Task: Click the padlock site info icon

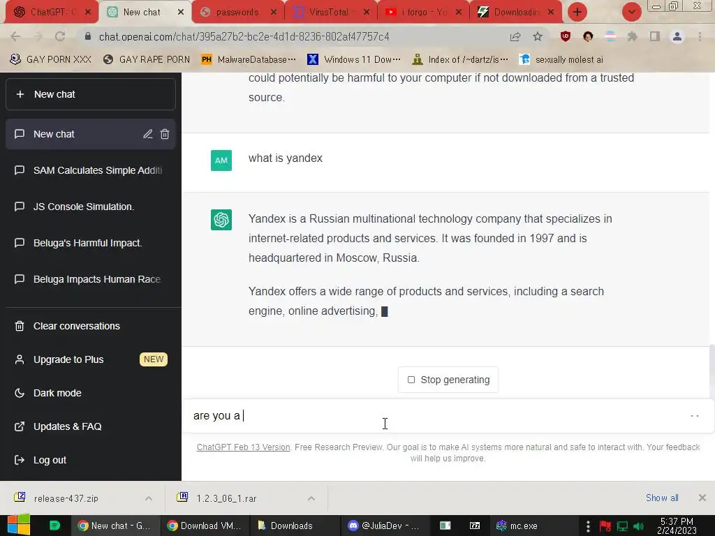Action: click(x=88, y=36)
